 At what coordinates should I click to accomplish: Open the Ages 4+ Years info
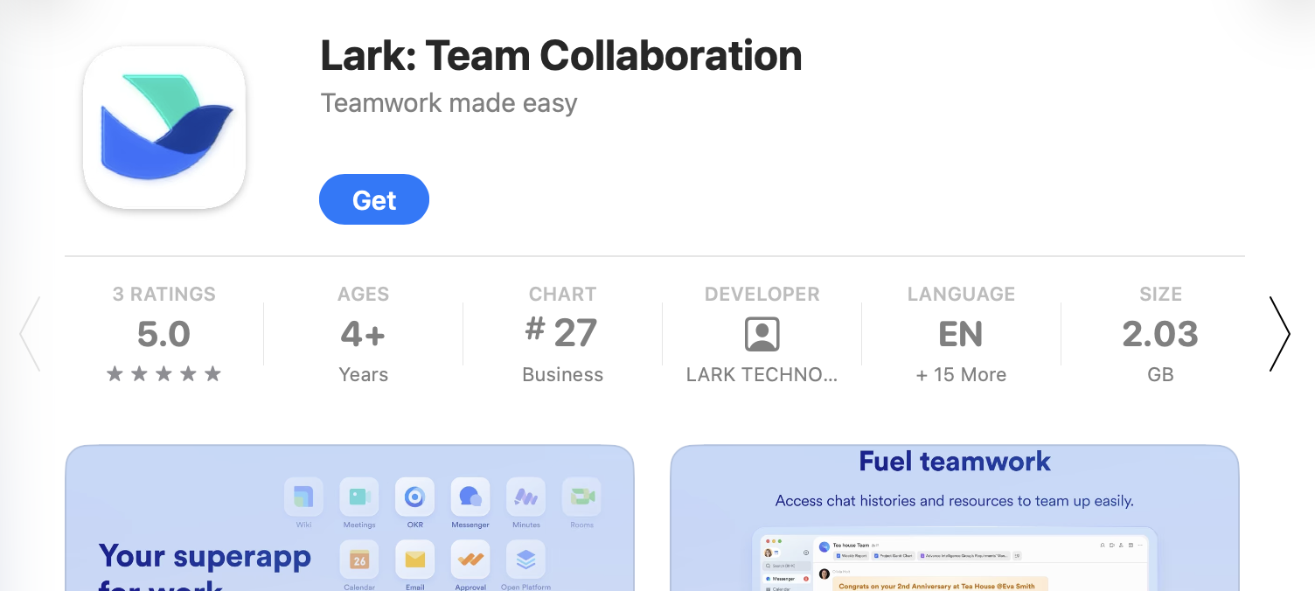click(363, 334)
